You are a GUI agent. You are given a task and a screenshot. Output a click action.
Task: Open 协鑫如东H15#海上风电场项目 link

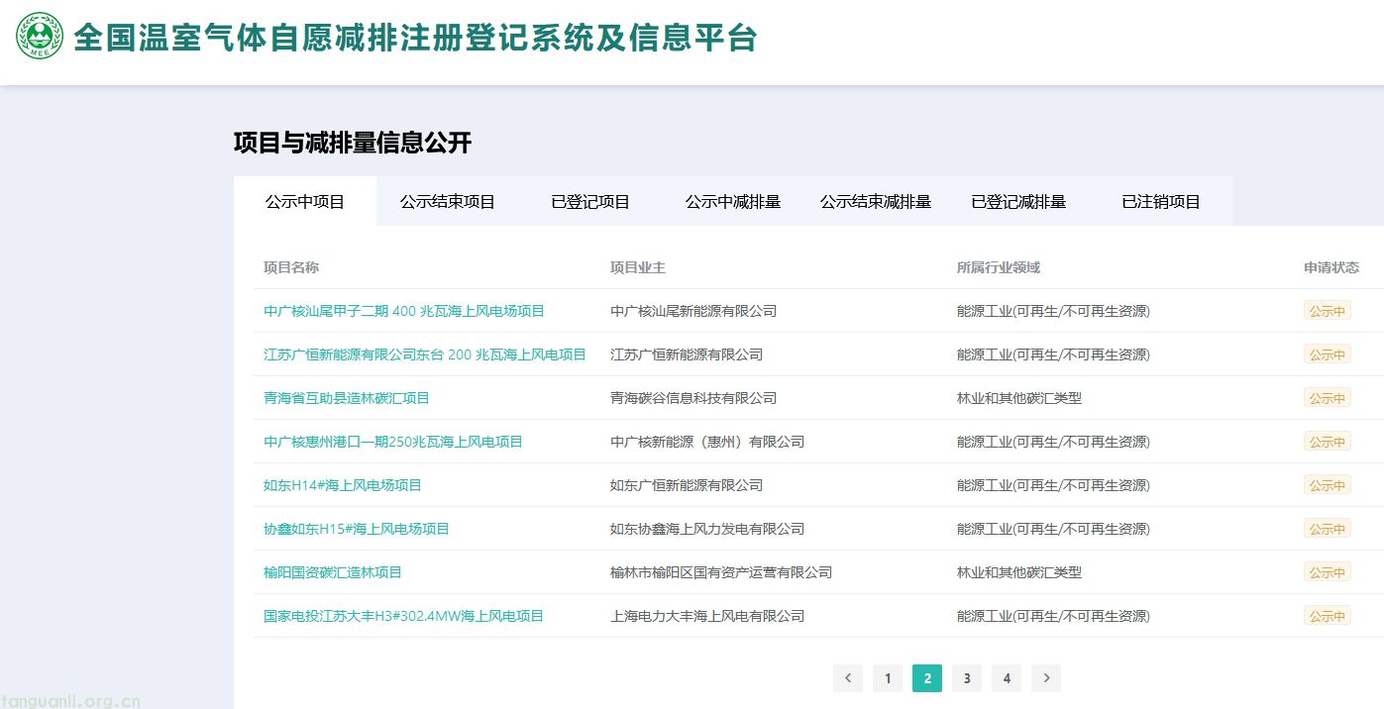pos(357,529)
